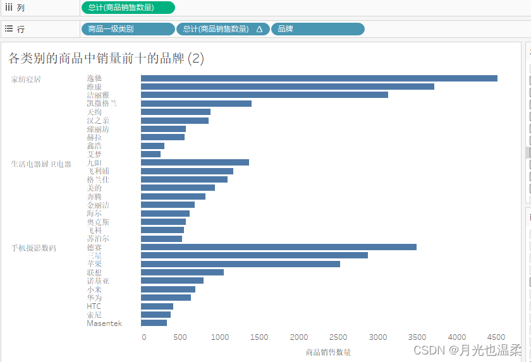Click the 总计(商品销售数量) pill on the Columns shelf

[128, 8]
